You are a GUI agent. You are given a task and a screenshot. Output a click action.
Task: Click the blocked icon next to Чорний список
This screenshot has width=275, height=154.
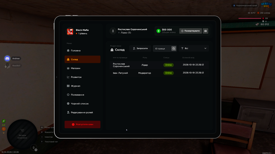tap(68, 104)
